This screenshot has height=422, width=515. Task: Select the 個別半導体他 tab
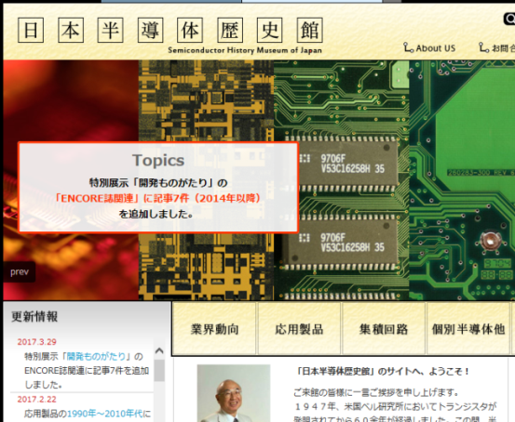click(x=468, y=329)
